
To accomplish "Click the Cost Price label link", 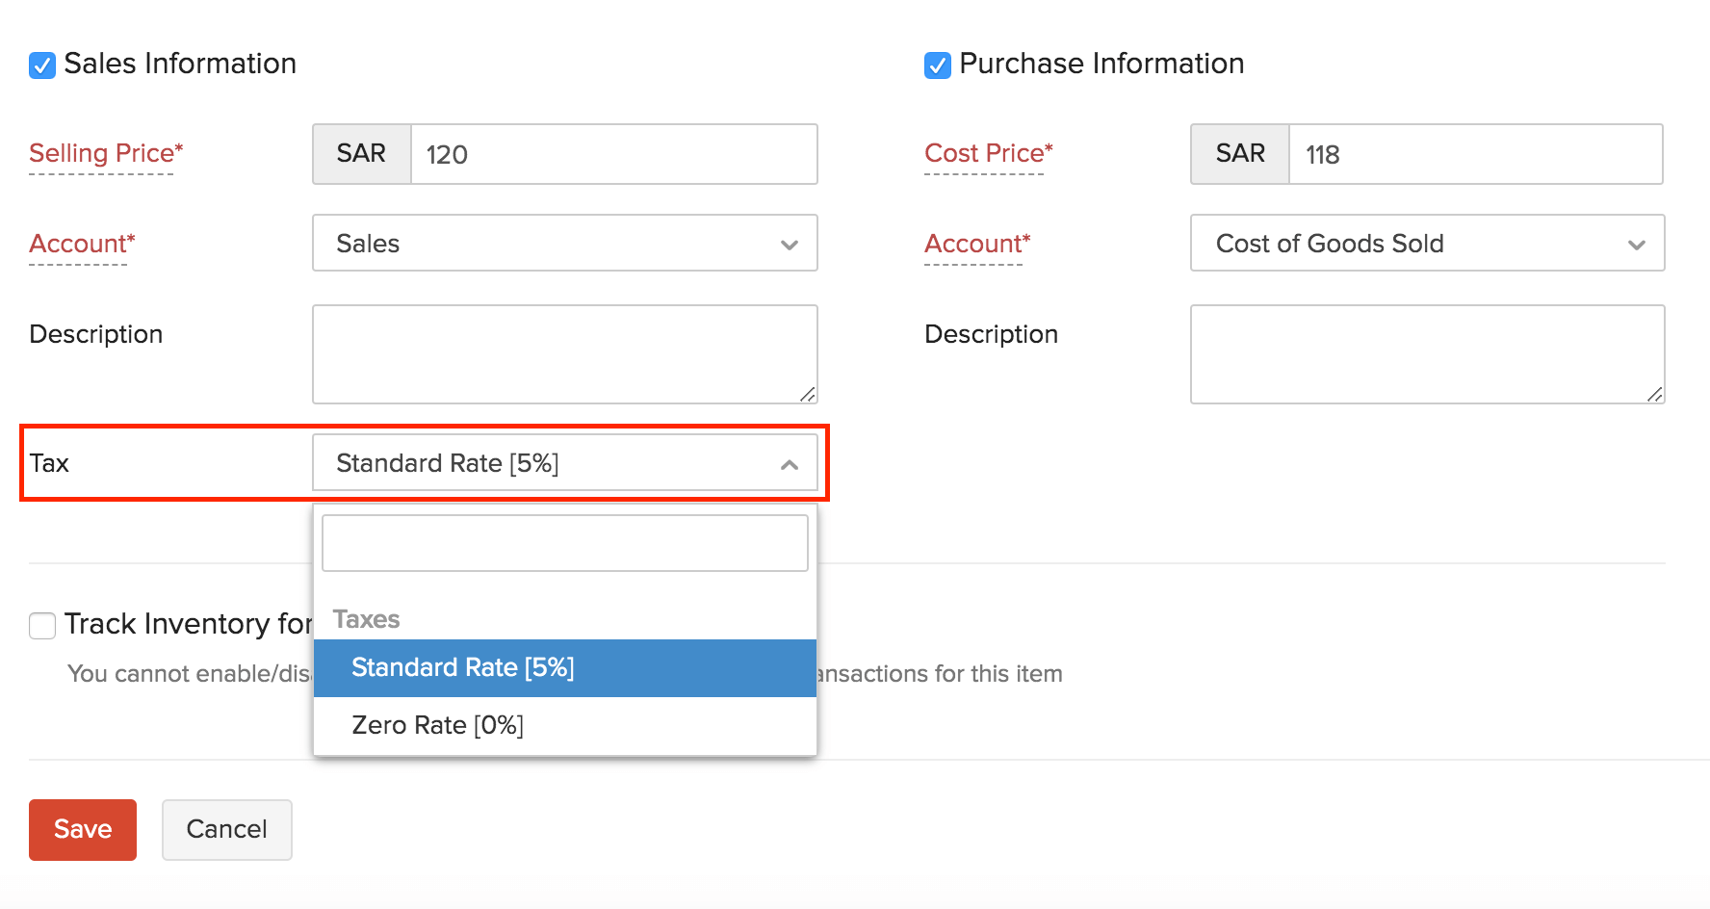I will click(x=986, y=153).
